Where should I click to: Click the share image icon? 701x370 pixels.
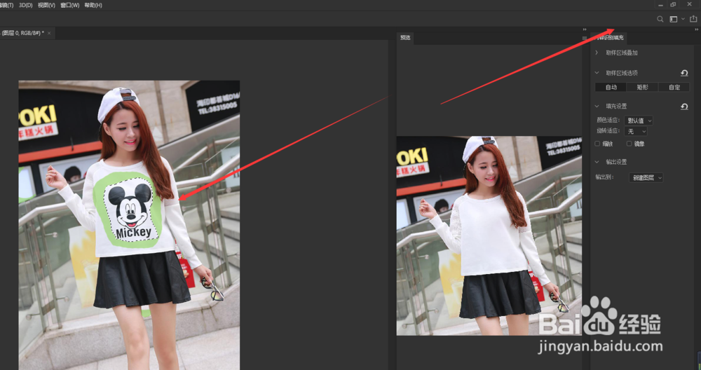693,19
